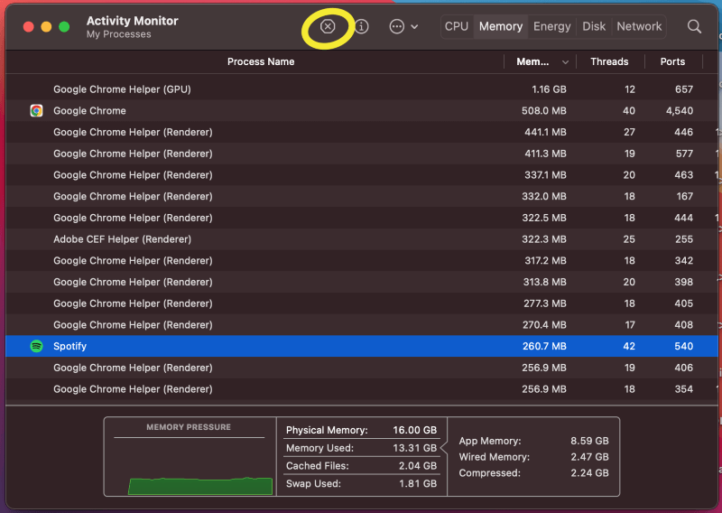722x513 pixels.
Task: Switch to the Energy tab
Action: [551, 27]
